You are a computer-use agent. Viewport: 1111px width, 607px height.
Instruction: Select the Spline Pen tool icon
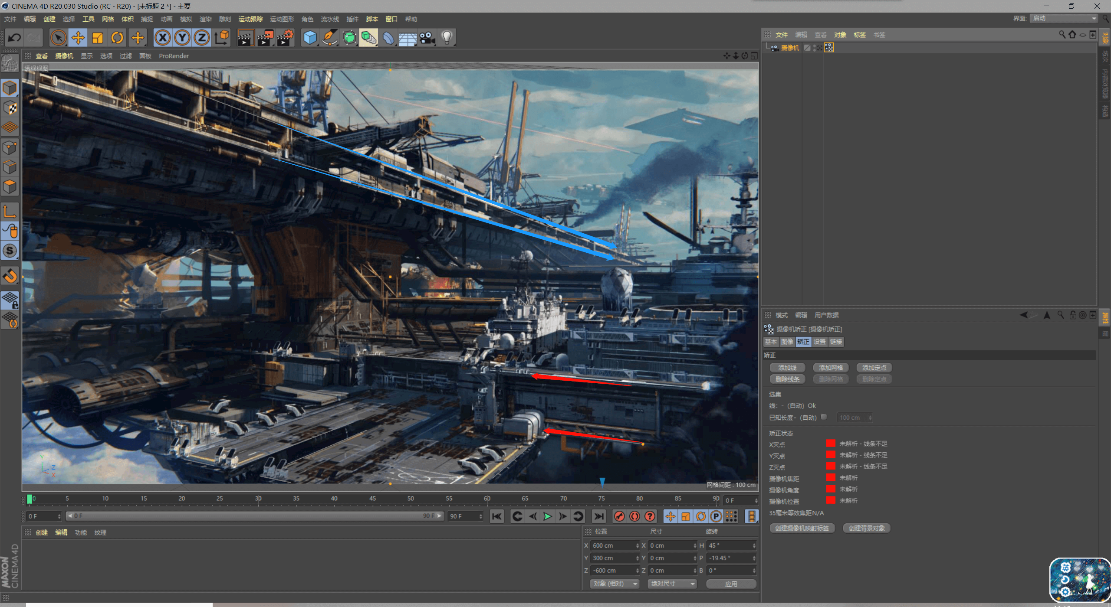[x=330, y=38]
